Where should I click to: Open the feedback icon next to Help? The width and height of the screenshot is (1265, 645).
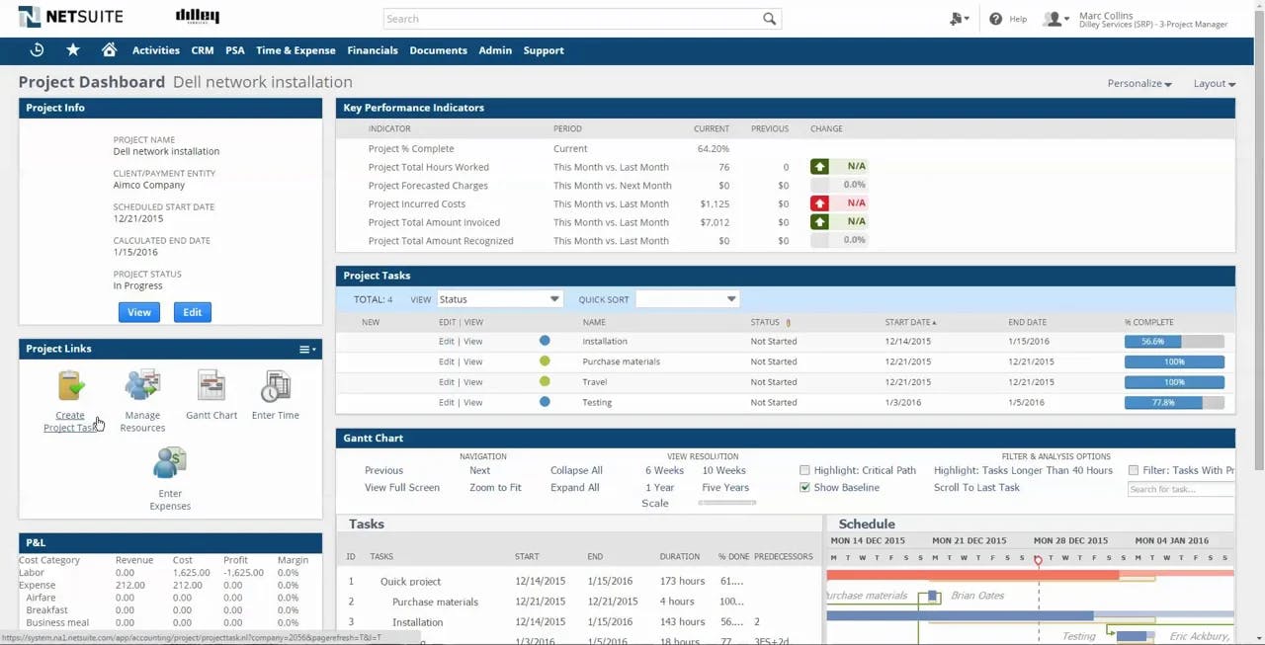point(957,19)
